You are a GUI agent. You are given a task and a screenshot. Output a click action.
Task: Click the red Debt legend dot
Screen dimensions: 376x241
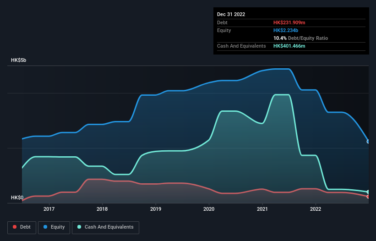click(15, 227)
